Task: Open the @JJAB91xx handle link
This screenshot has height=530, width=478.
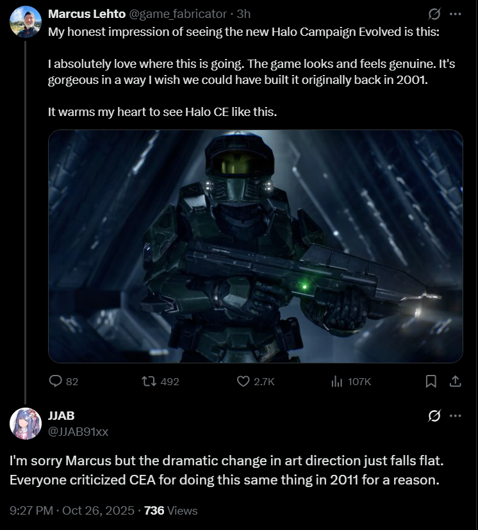Action: pos(78,432)
